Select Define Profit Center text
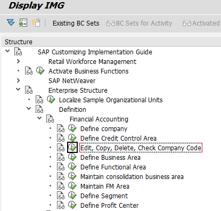 pyautogui.click(x=109, y=206)
